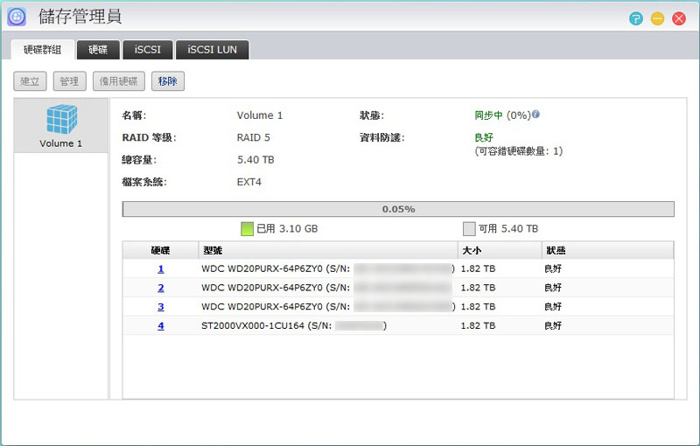Select the Volume 1 cube icon
Screen dimensions: 700x446
pyautogui.click(x=61, y=119)
